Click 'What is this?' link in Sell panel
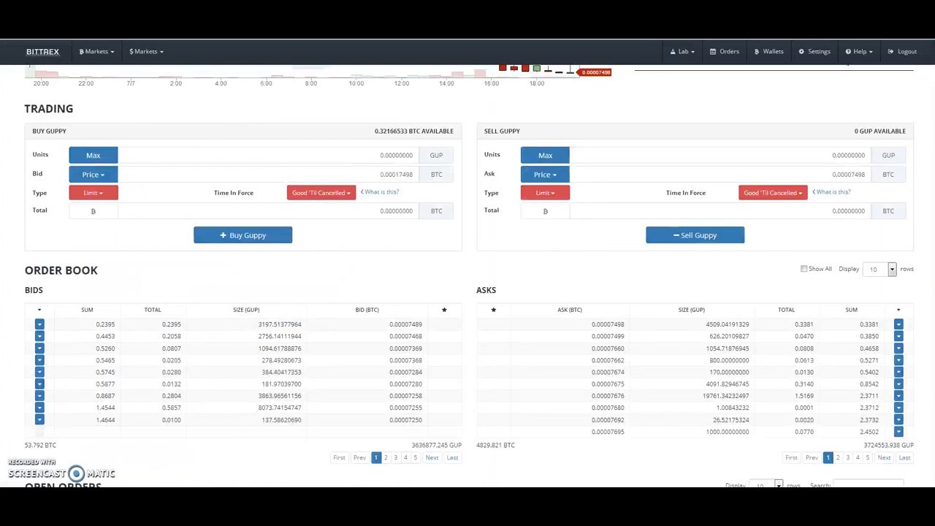This screenshot has height=526, width=935. click(832, 192)
